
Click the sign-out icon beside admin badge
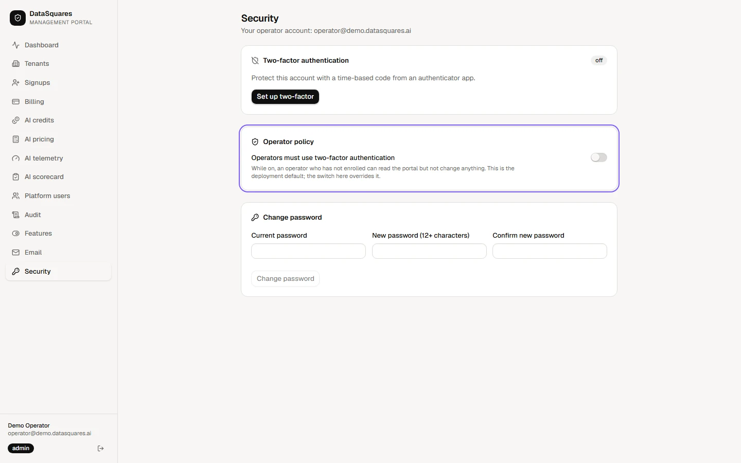[x=101, y=449]
